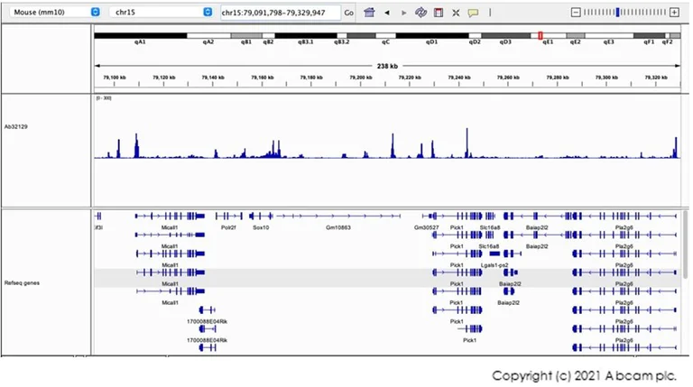Click the resize tracks to fit icon
The height and width of the screenshot is (387, 693).
tap(456, 13)
